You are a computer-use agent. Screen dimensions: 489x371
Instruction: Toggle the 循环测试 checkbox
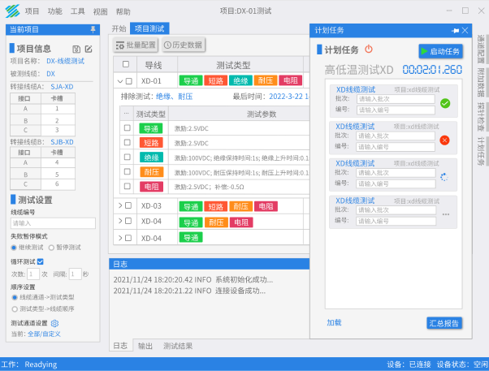click(x=41, y=261)
